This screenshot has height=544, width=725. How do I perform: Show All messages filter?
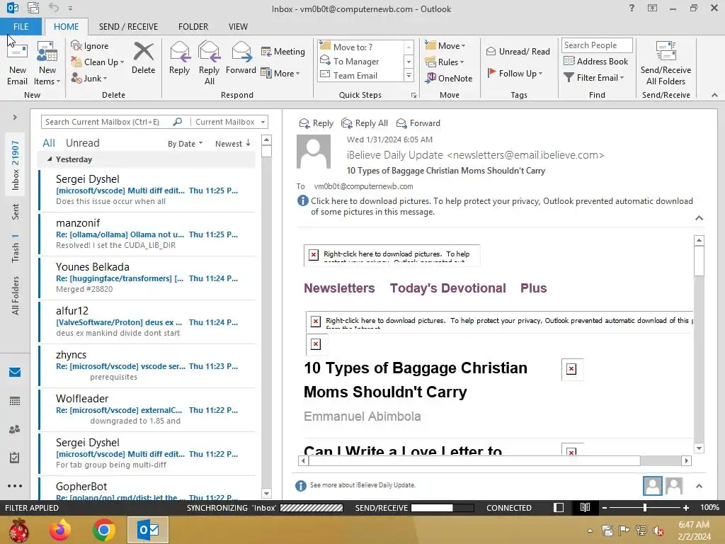point(49,143)
